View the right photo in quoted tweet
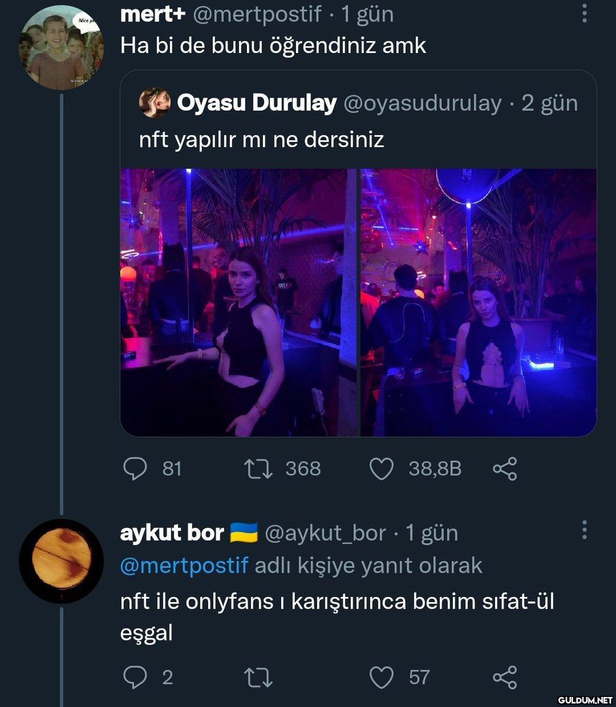This screenshot has height=707, width=616. pyautogui.click(x=478, y=302)
